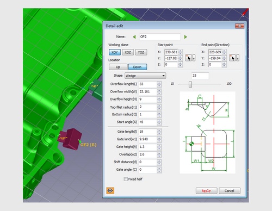This screenshot has height=211, width=272.
Task: Adjust the overflow length slider handle
Action: (x=190, y=84)
